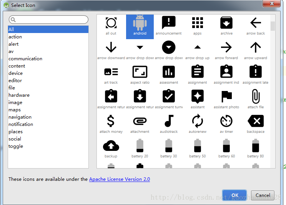Select the toggle category

coord(48,146)
